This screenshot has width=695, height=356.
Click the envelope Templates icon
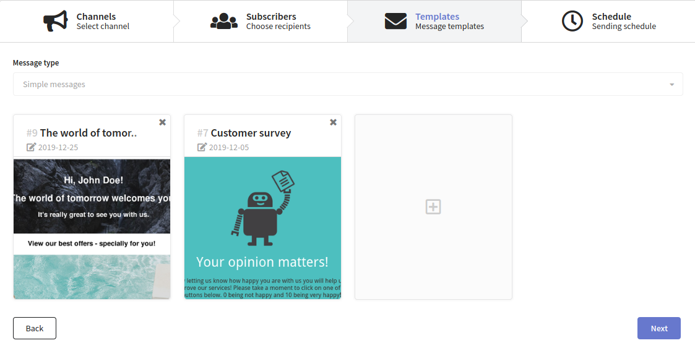pos(396,21)
